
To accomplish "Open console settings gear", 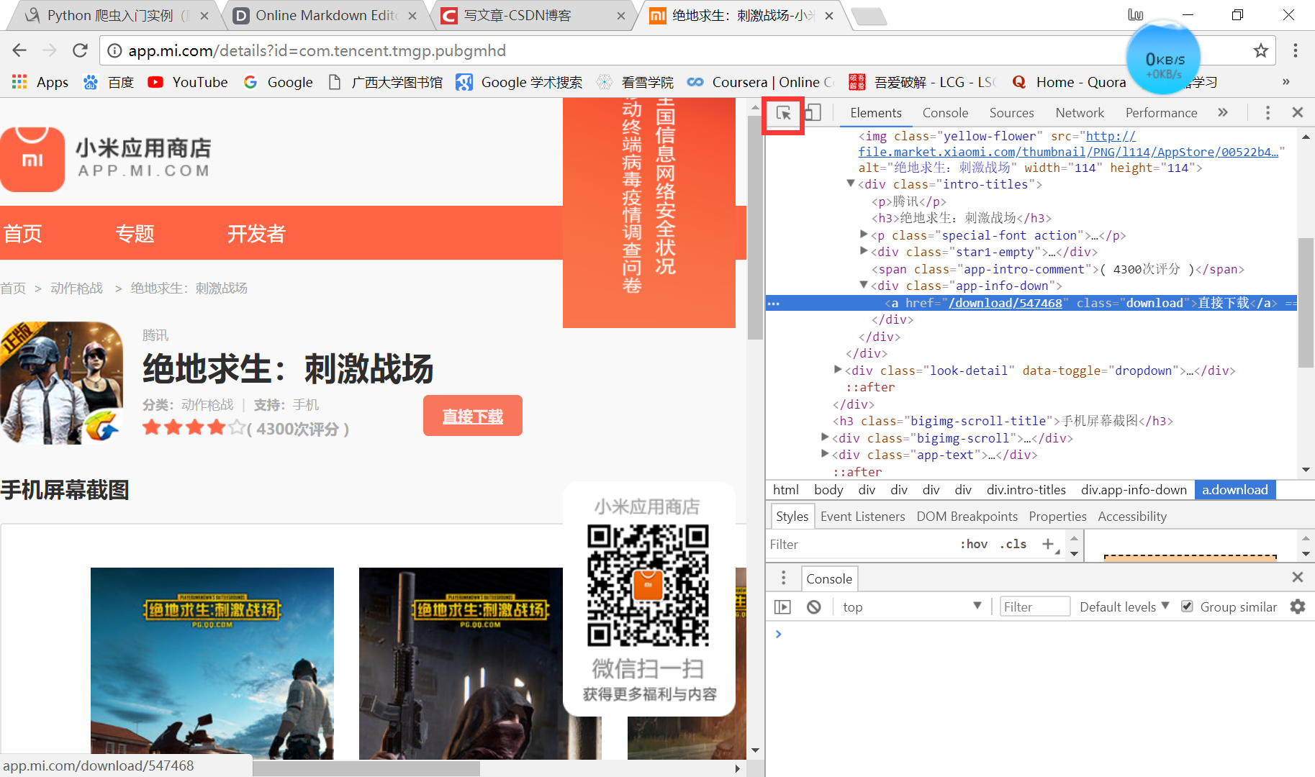I will pyautogui.click(x=1298, y=606).
